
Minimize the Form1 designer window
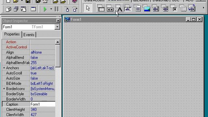pos(188,19)
